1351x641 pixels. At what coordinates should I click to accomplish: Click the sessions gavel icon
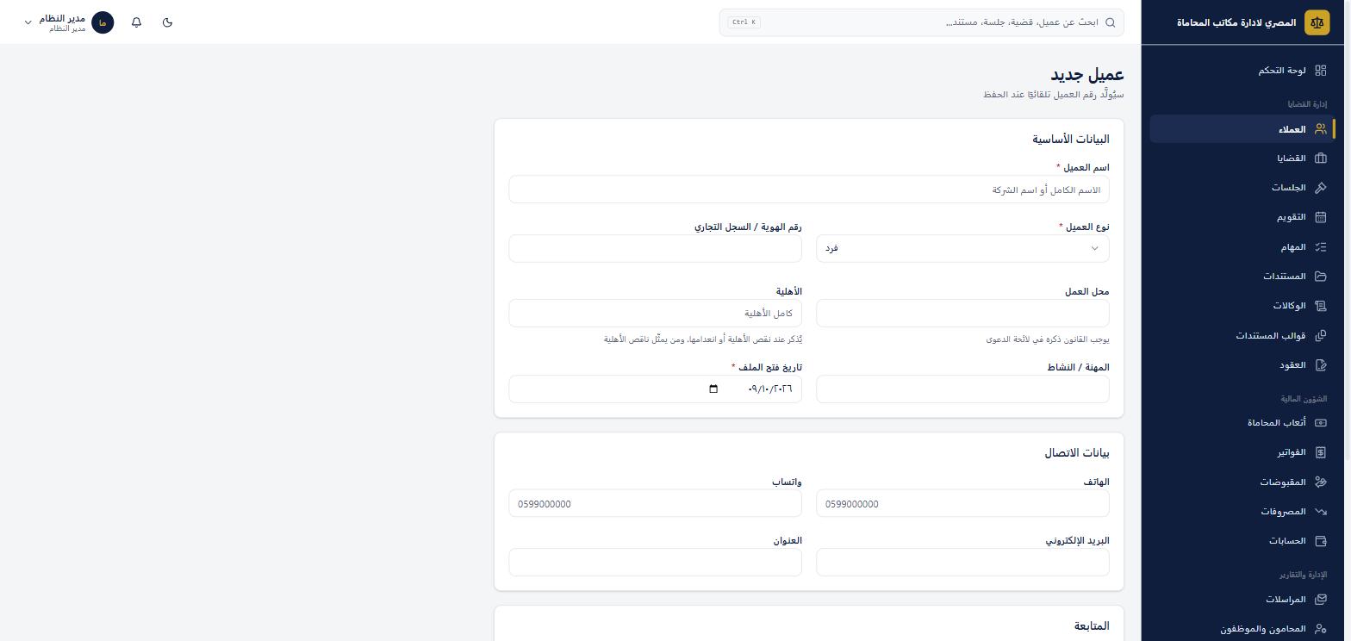coord(1321,188)
